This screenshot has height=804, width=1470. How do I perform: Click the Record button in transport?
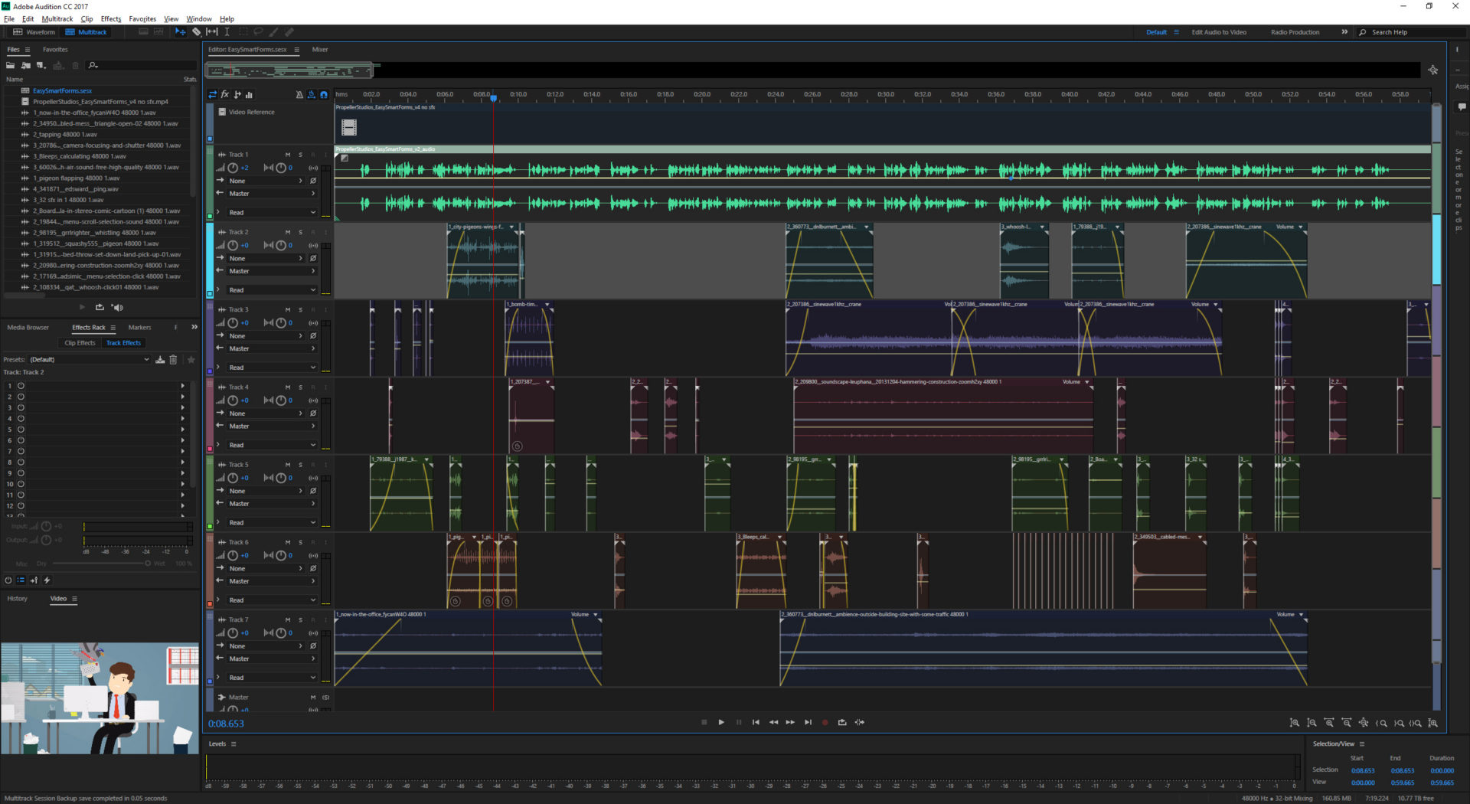click(x=825, y=722)
